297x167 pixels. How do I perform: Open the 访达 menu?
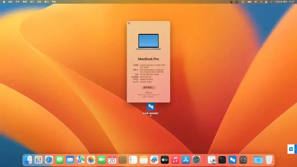tap(10, 2)
